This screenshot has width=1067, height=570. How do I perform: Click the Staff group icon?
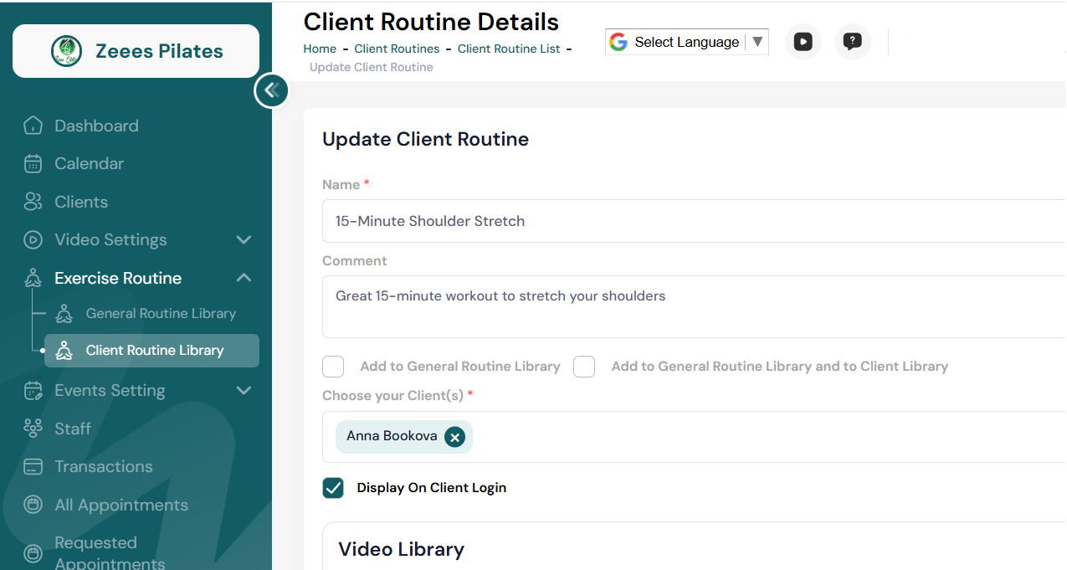coord(33,429)
